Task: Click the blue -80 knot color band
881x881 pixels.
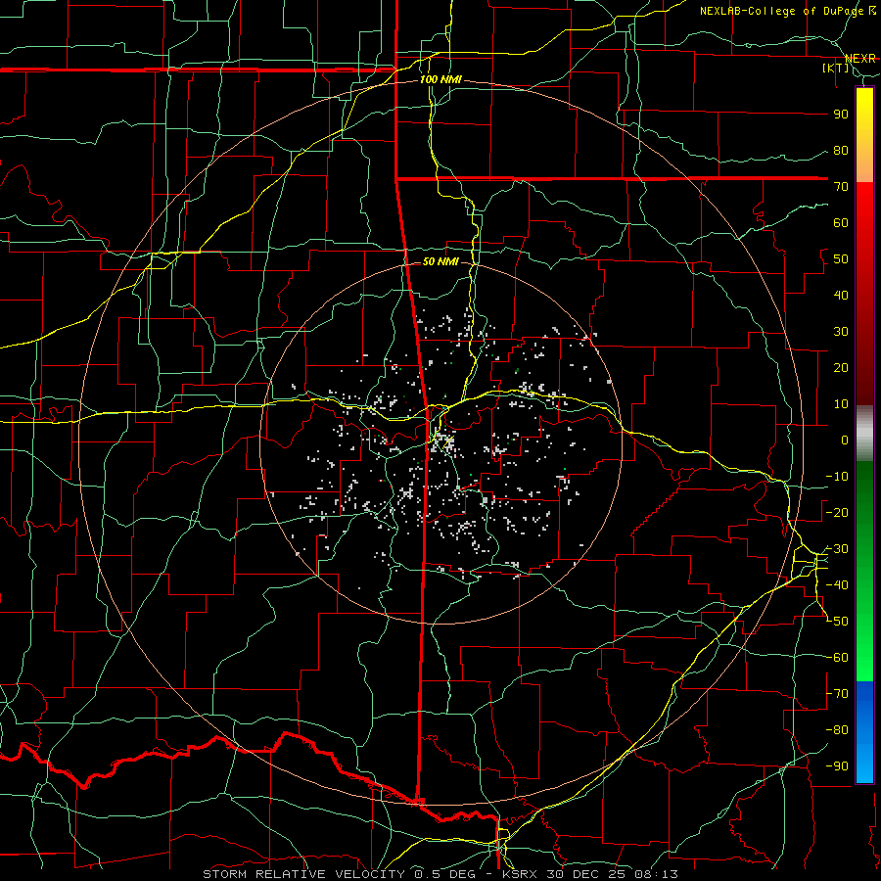Action: [x=864, y=730]
